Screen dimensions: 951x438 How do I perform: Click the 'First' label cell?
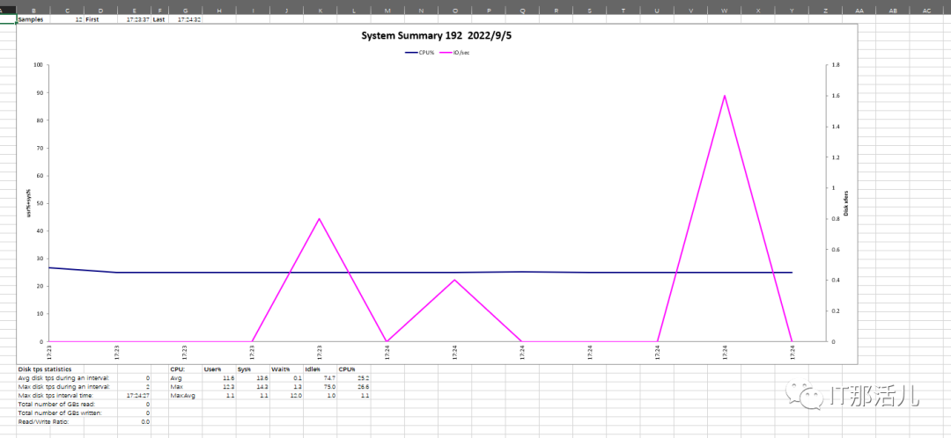click(x=100, y=19)
